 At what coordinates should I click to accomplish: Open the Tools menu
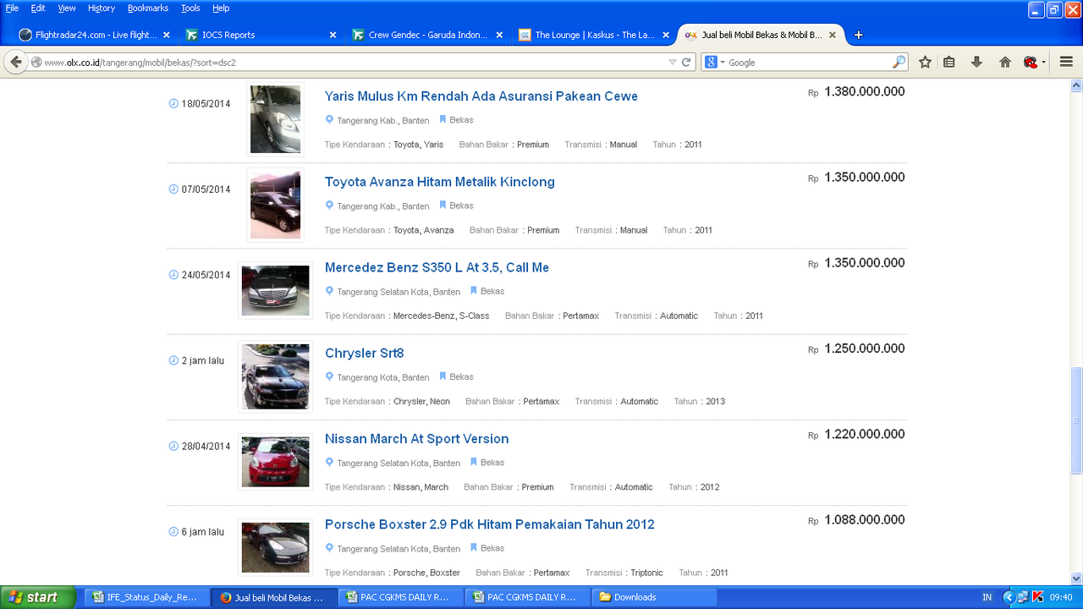tap(190, 8)
